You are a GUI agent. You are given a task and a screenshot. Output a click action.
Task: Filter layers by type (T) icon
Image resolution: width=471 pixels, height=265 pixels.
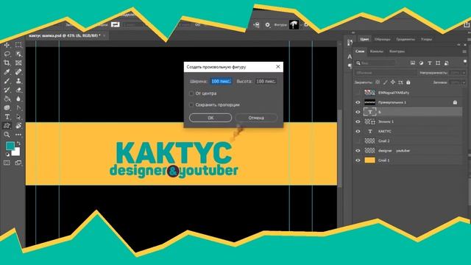pyautogui.click(x=430, y=63)
